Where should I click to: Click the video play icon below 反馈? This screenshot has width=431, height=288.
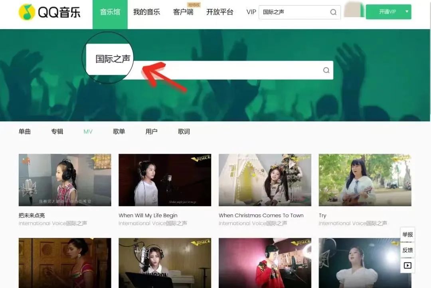407,266
